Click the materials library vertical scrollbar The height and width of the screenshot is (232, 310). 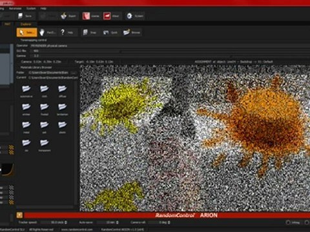coord(76,143)
